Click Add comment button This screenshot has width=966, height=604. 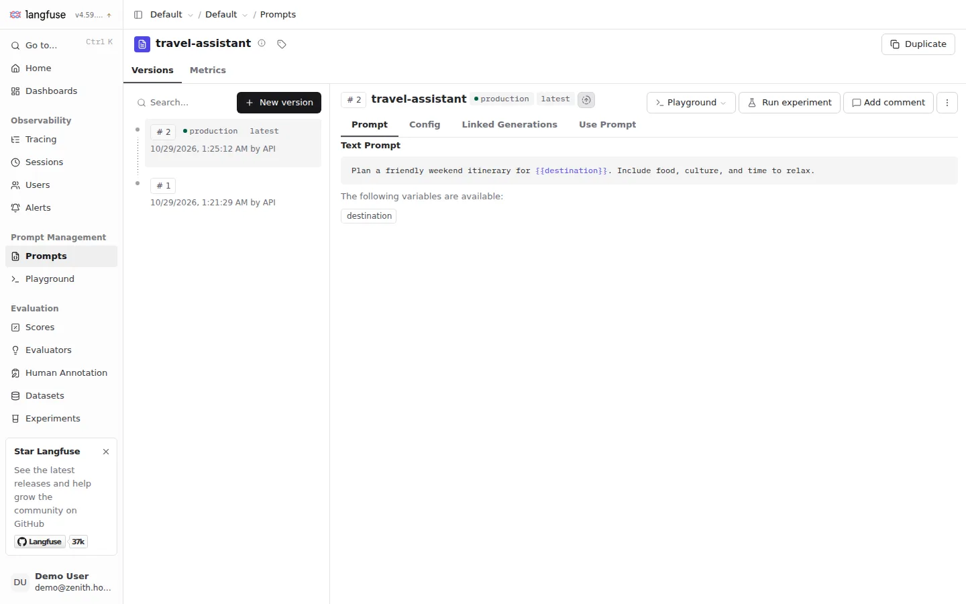pyautogui.click(x=888, y=103)
